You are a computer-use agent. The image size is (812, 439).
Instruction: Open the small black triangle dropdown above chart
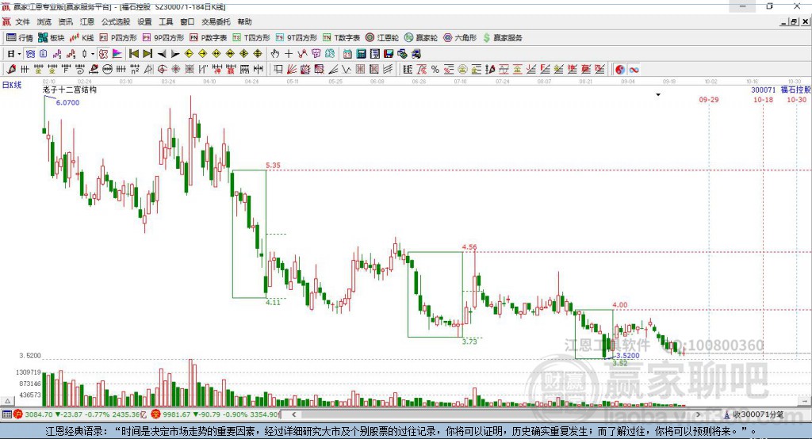click(x=658, y=95)
